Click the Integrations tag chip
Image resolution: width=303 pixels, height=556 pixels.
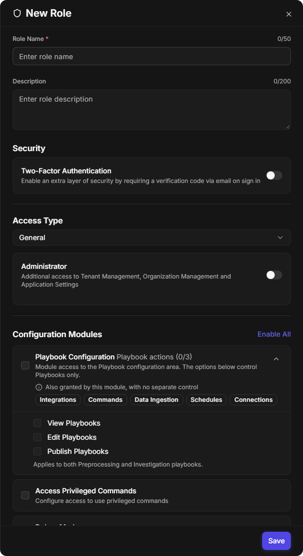58,400
